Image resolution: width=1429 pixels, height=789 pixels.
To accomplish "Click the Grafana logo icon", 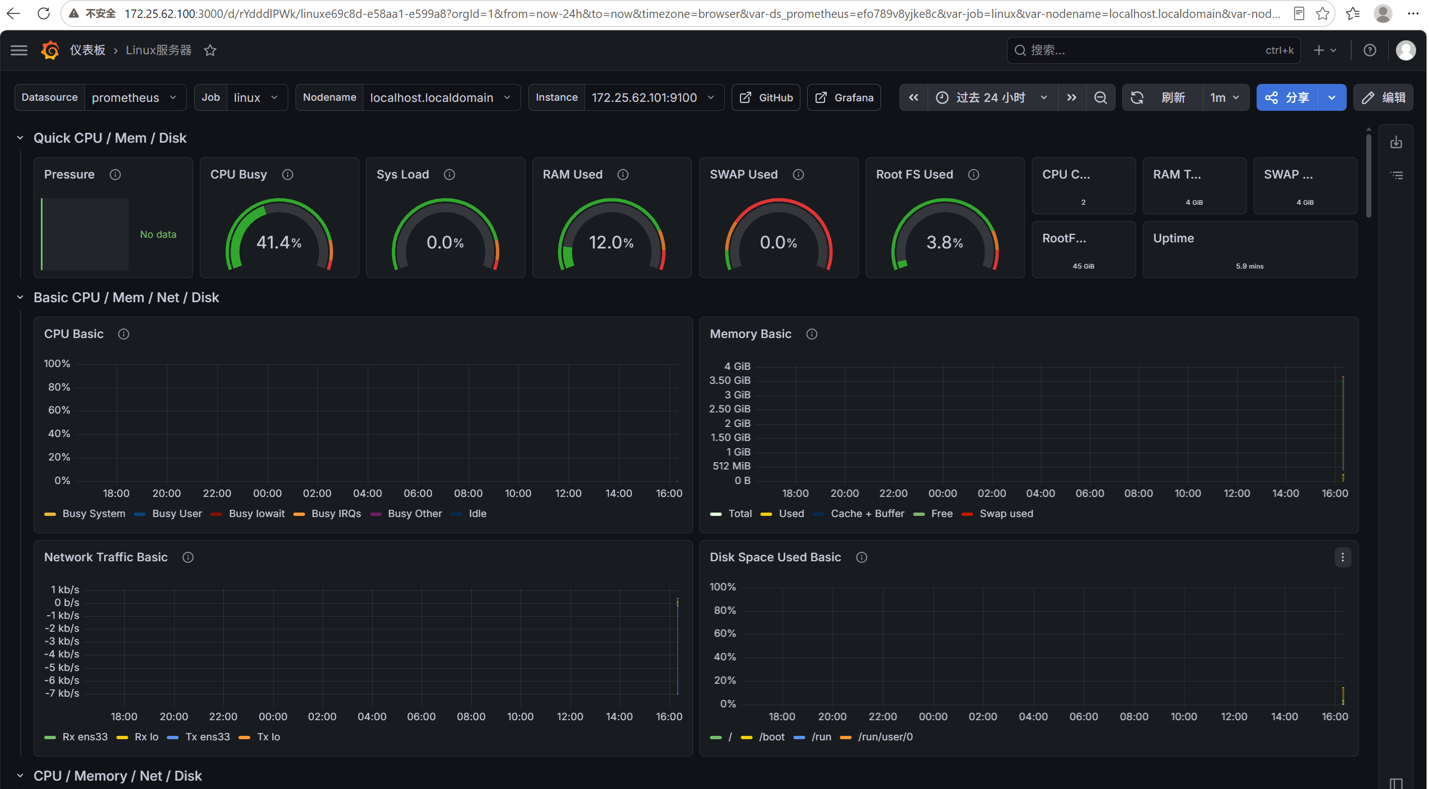I will [x=50, y=50].
